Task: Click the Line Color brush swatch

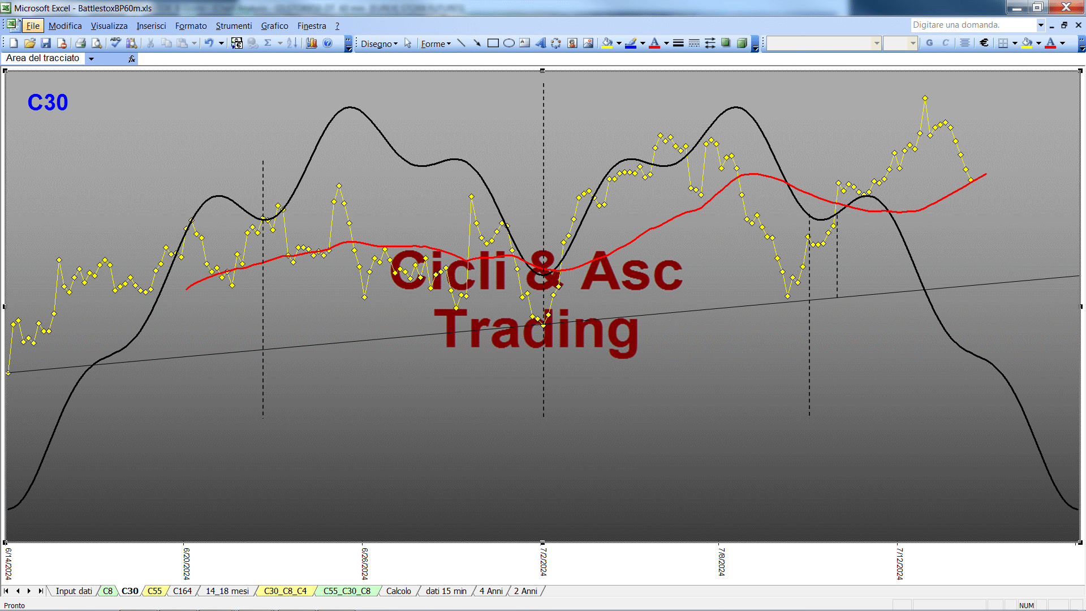Action: 631,43
